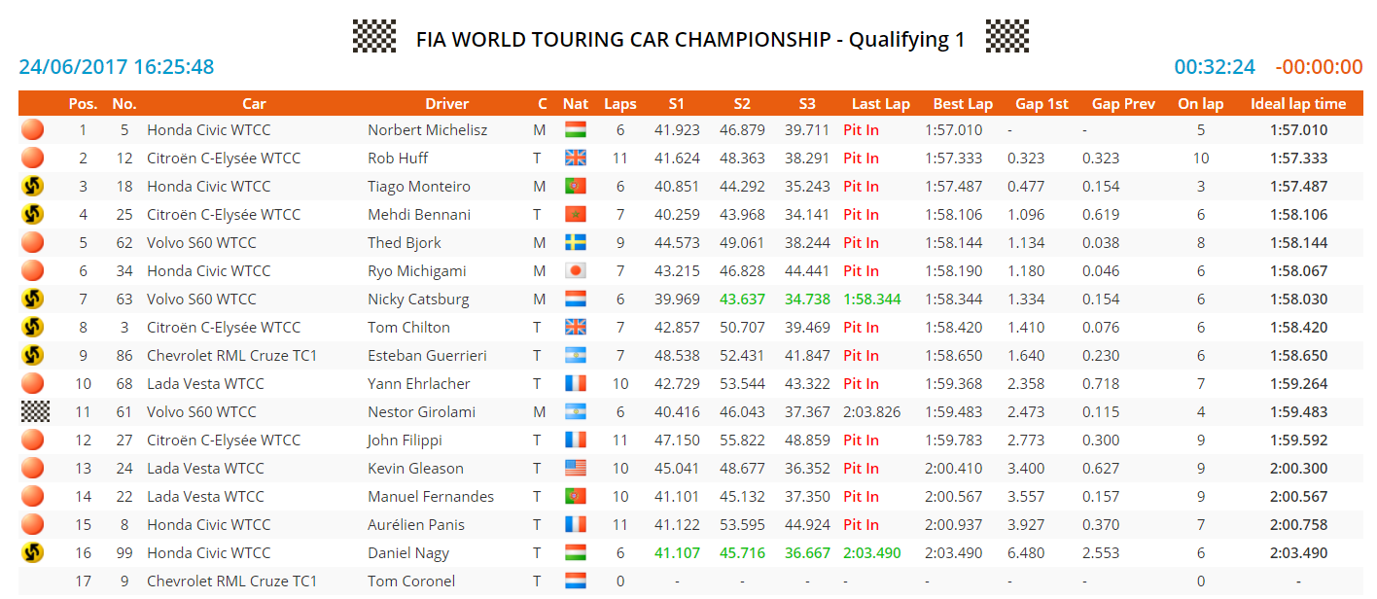This screenshot has height=599, width=1377.
Task: Click Nestor Girolami's checkered flag status icon
Action: pos(35,411)
